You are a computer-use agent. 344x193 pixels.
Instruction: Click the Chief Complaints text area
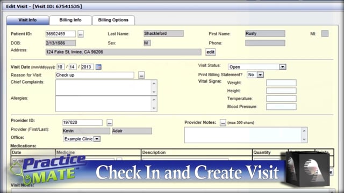point(103,87)
